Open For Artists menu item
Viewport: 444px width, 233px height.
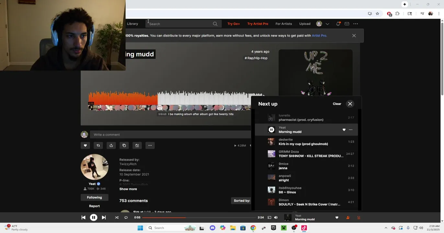coord(284,24)
